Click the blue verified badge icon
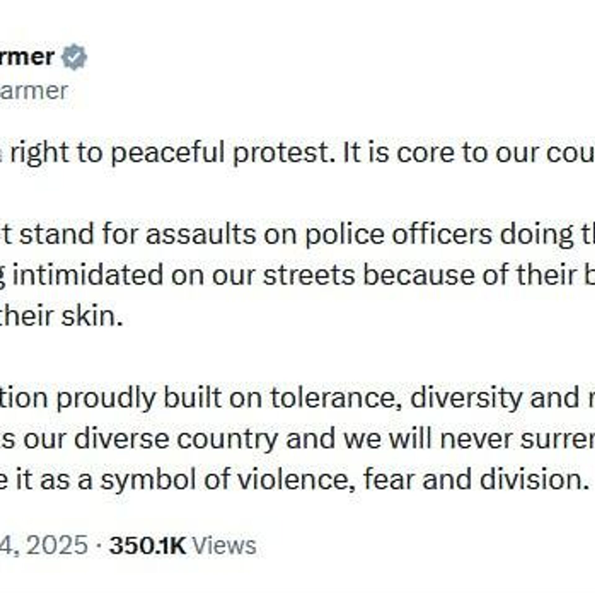Screen dimensions: 595x593 74,57
